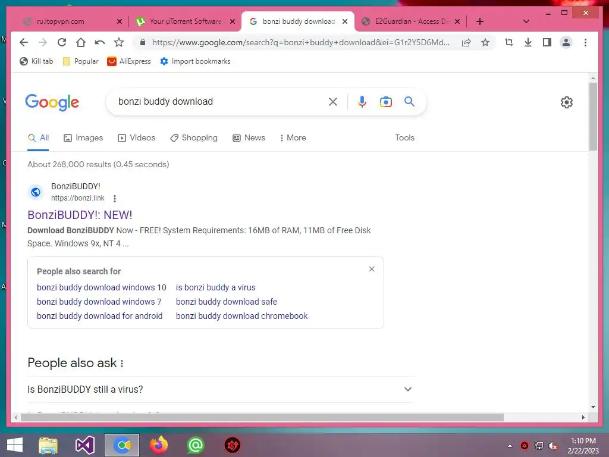Select the News results tab

[249, 138]
